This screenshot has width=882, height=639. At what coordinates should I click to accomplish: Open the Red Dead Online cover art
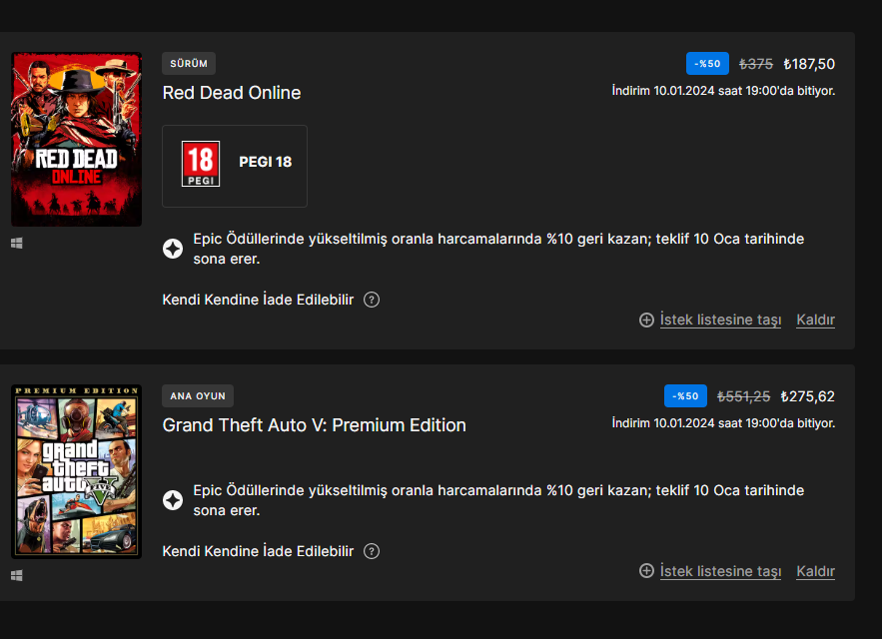[x=76, y=139]
